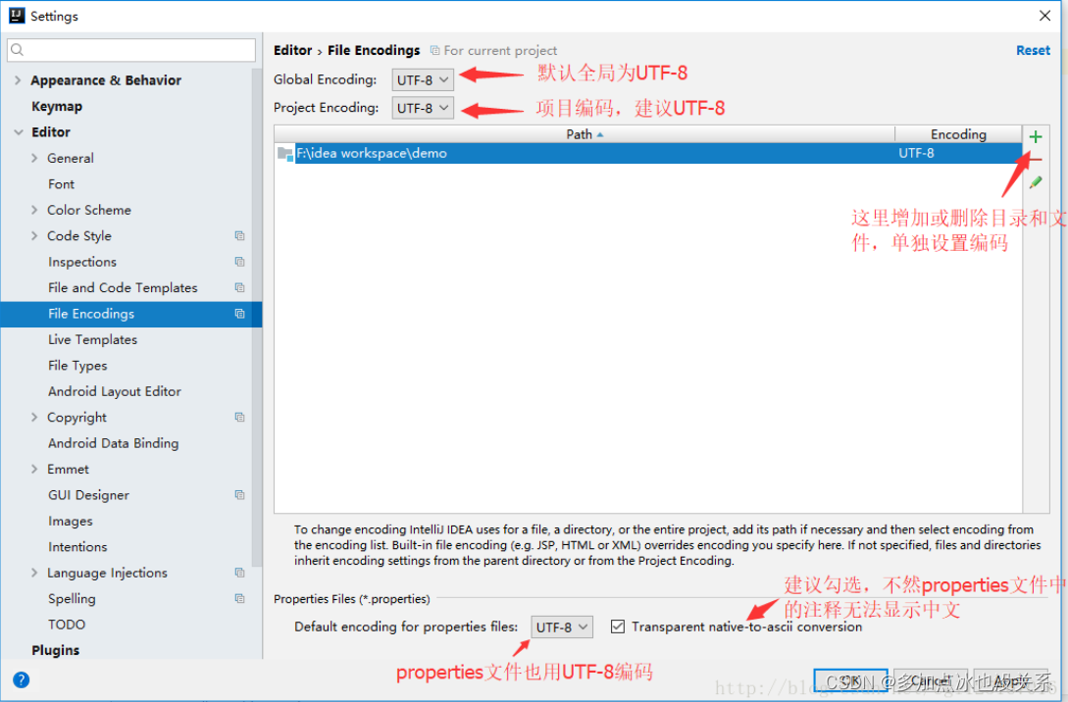The width and height of the screenshot is (1068, 702).
Task: Collapse the Editor section
Action: click(19, 132)
